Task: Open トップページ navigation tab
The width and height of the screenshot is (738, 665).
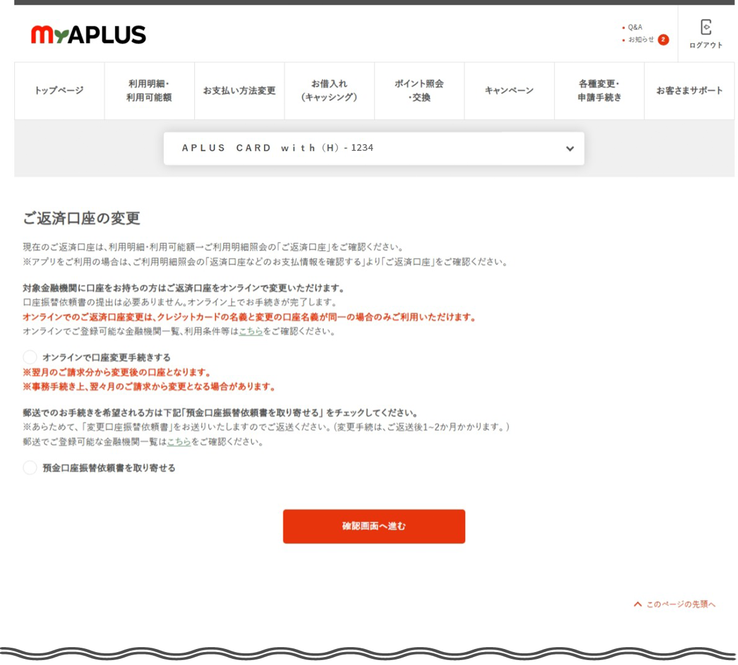Action: [x=59, y=91]
